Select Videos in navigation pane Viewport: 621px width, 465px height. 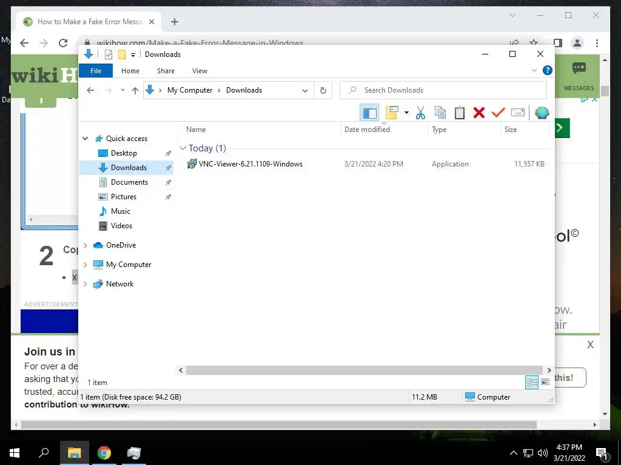pos(121,226)
